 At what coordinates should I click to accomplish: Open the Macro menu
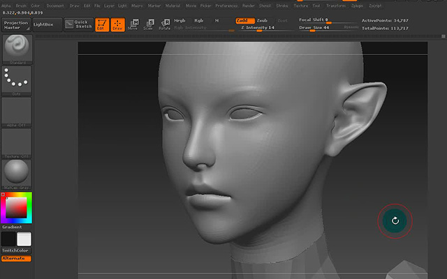point(137,6)
